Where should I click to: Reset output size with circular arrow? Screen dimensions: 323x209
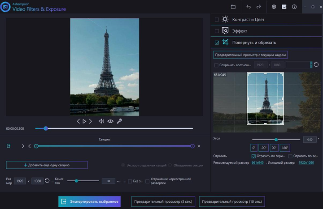pos(47,181)
